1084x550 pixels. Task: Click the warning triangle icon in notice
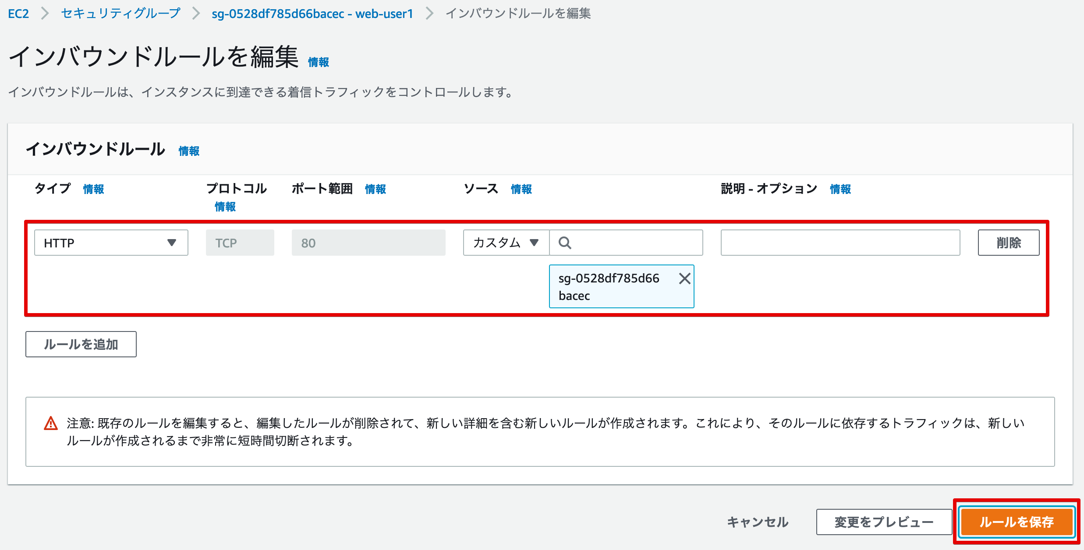pyautogui.click(x=51, y=423)
